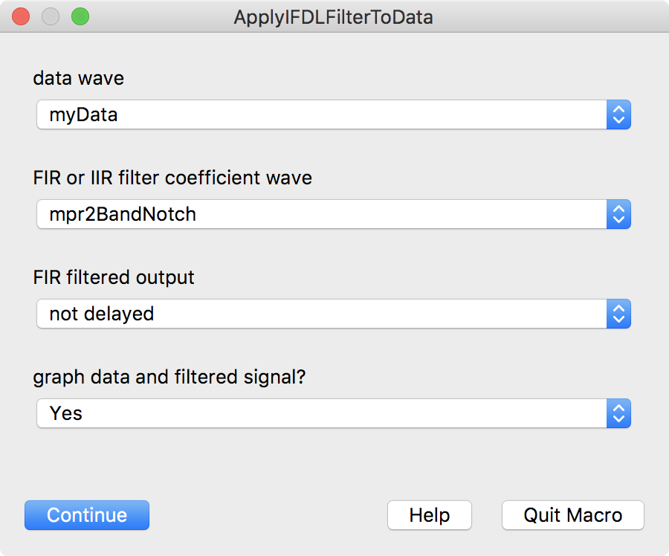Click the yellow minimize window button

pos(51,16)
